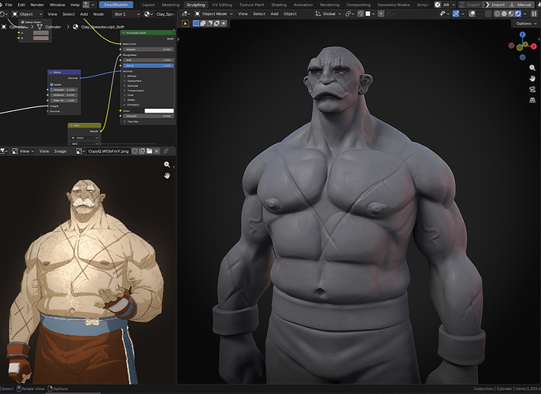Select solid viewport shading
The width and height of the screenshot is (541, 394).
[x=504, y=14]
